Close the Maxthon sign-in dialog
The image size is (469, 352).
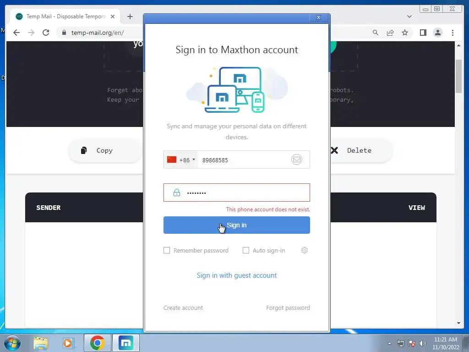[319, 18]
